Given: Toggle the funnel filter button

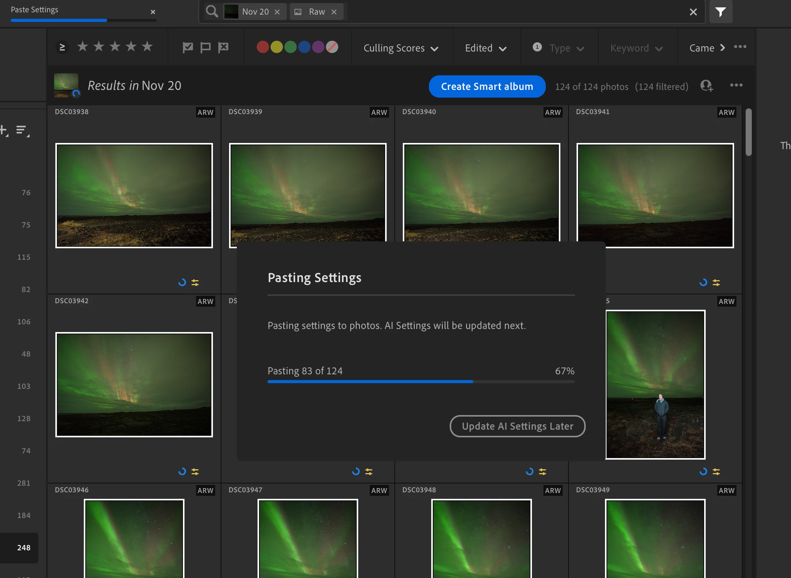Looking at the screenshot, I should pyautogui.click(x=721, y=12).
